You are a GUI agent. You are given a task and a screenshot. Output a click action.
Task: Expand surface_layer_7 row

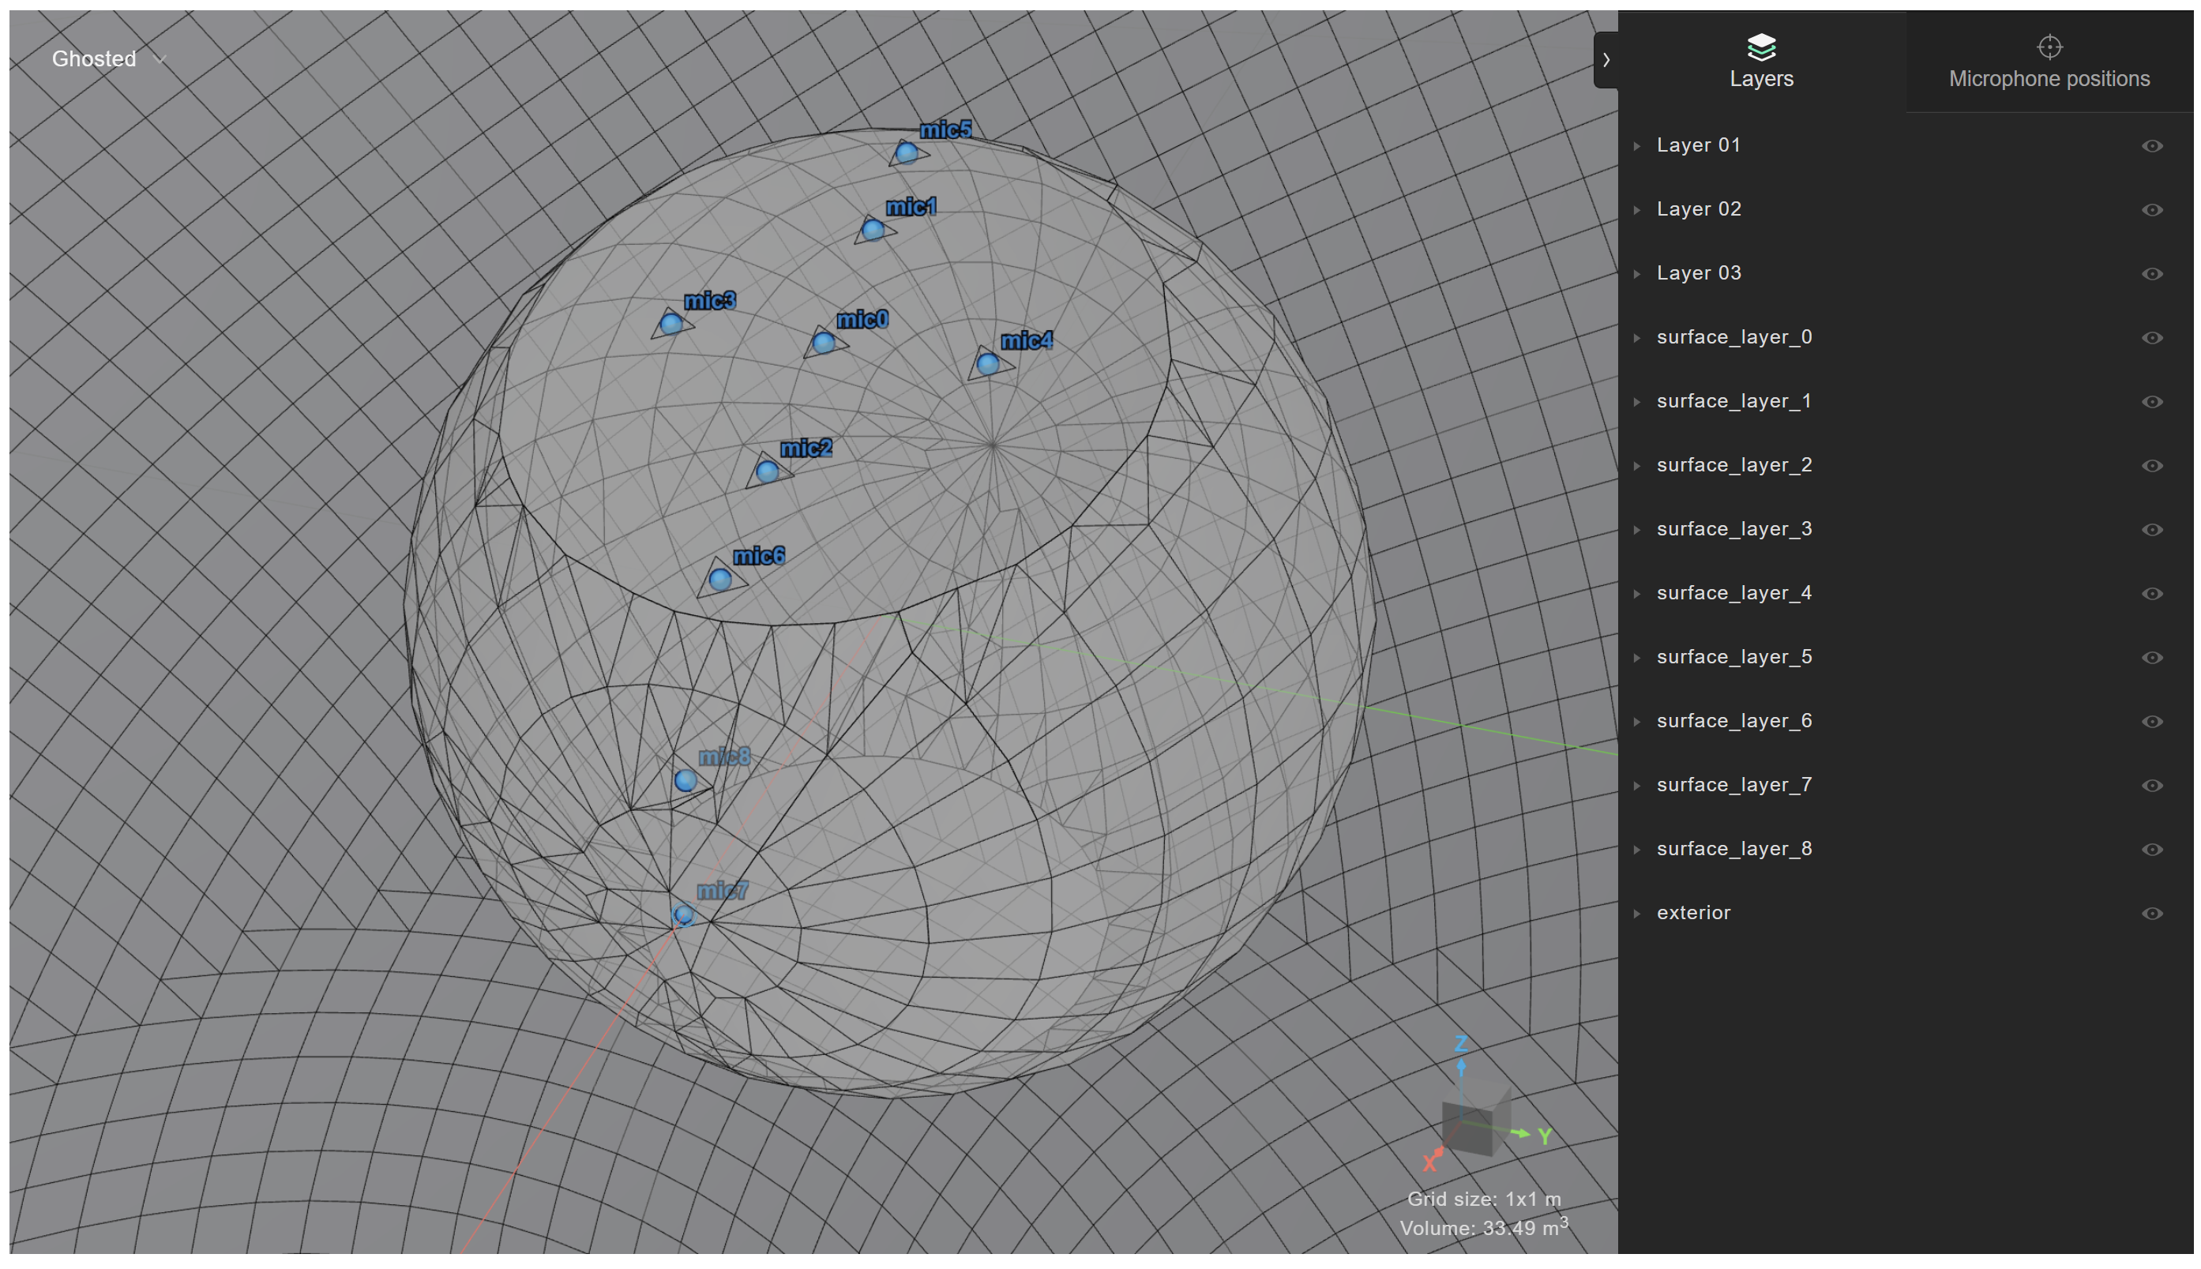point(1637,787)
